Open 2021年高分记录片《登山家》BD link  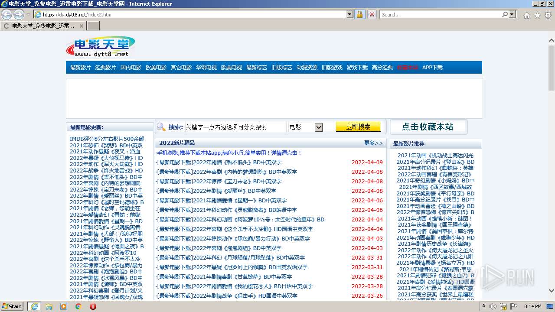click(435, 162)
